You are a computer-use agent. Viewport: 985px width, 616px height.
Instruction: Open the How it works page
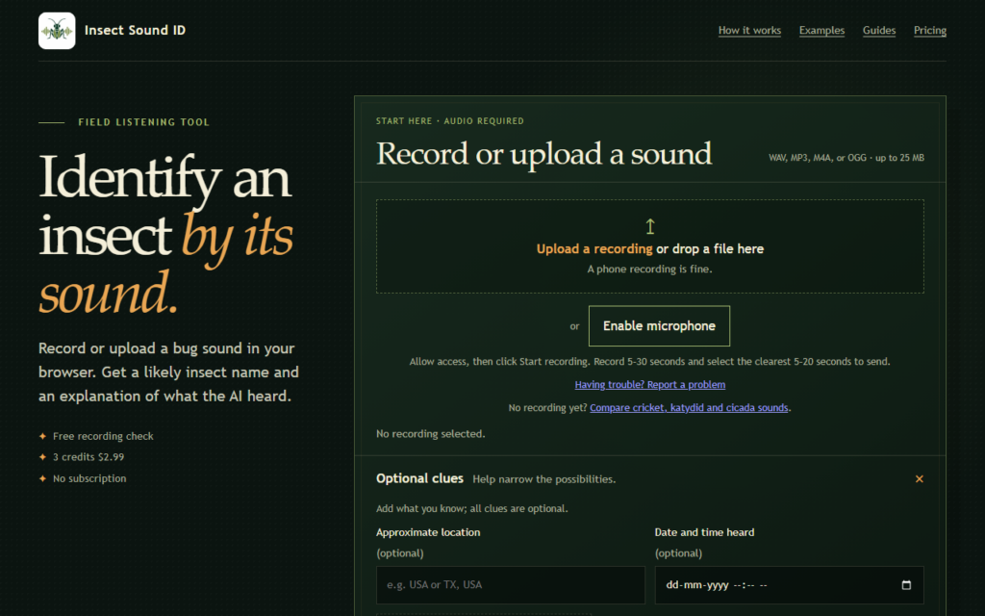coord(749,30)
